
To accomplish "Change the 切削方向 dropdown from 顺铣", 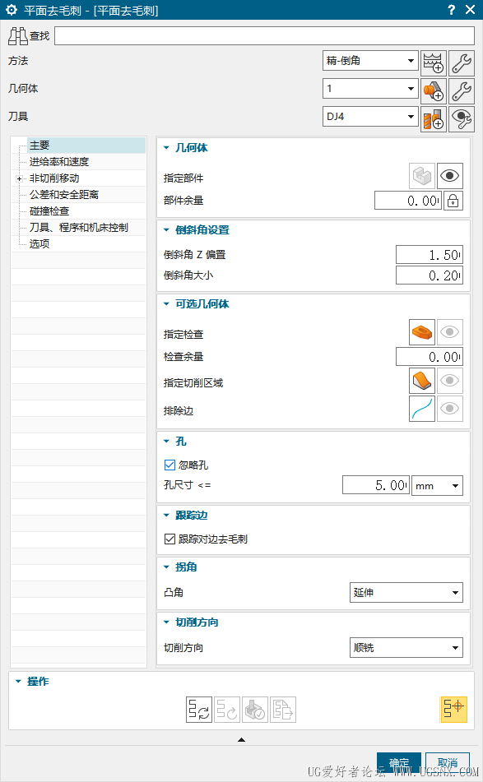I will 406,647.
